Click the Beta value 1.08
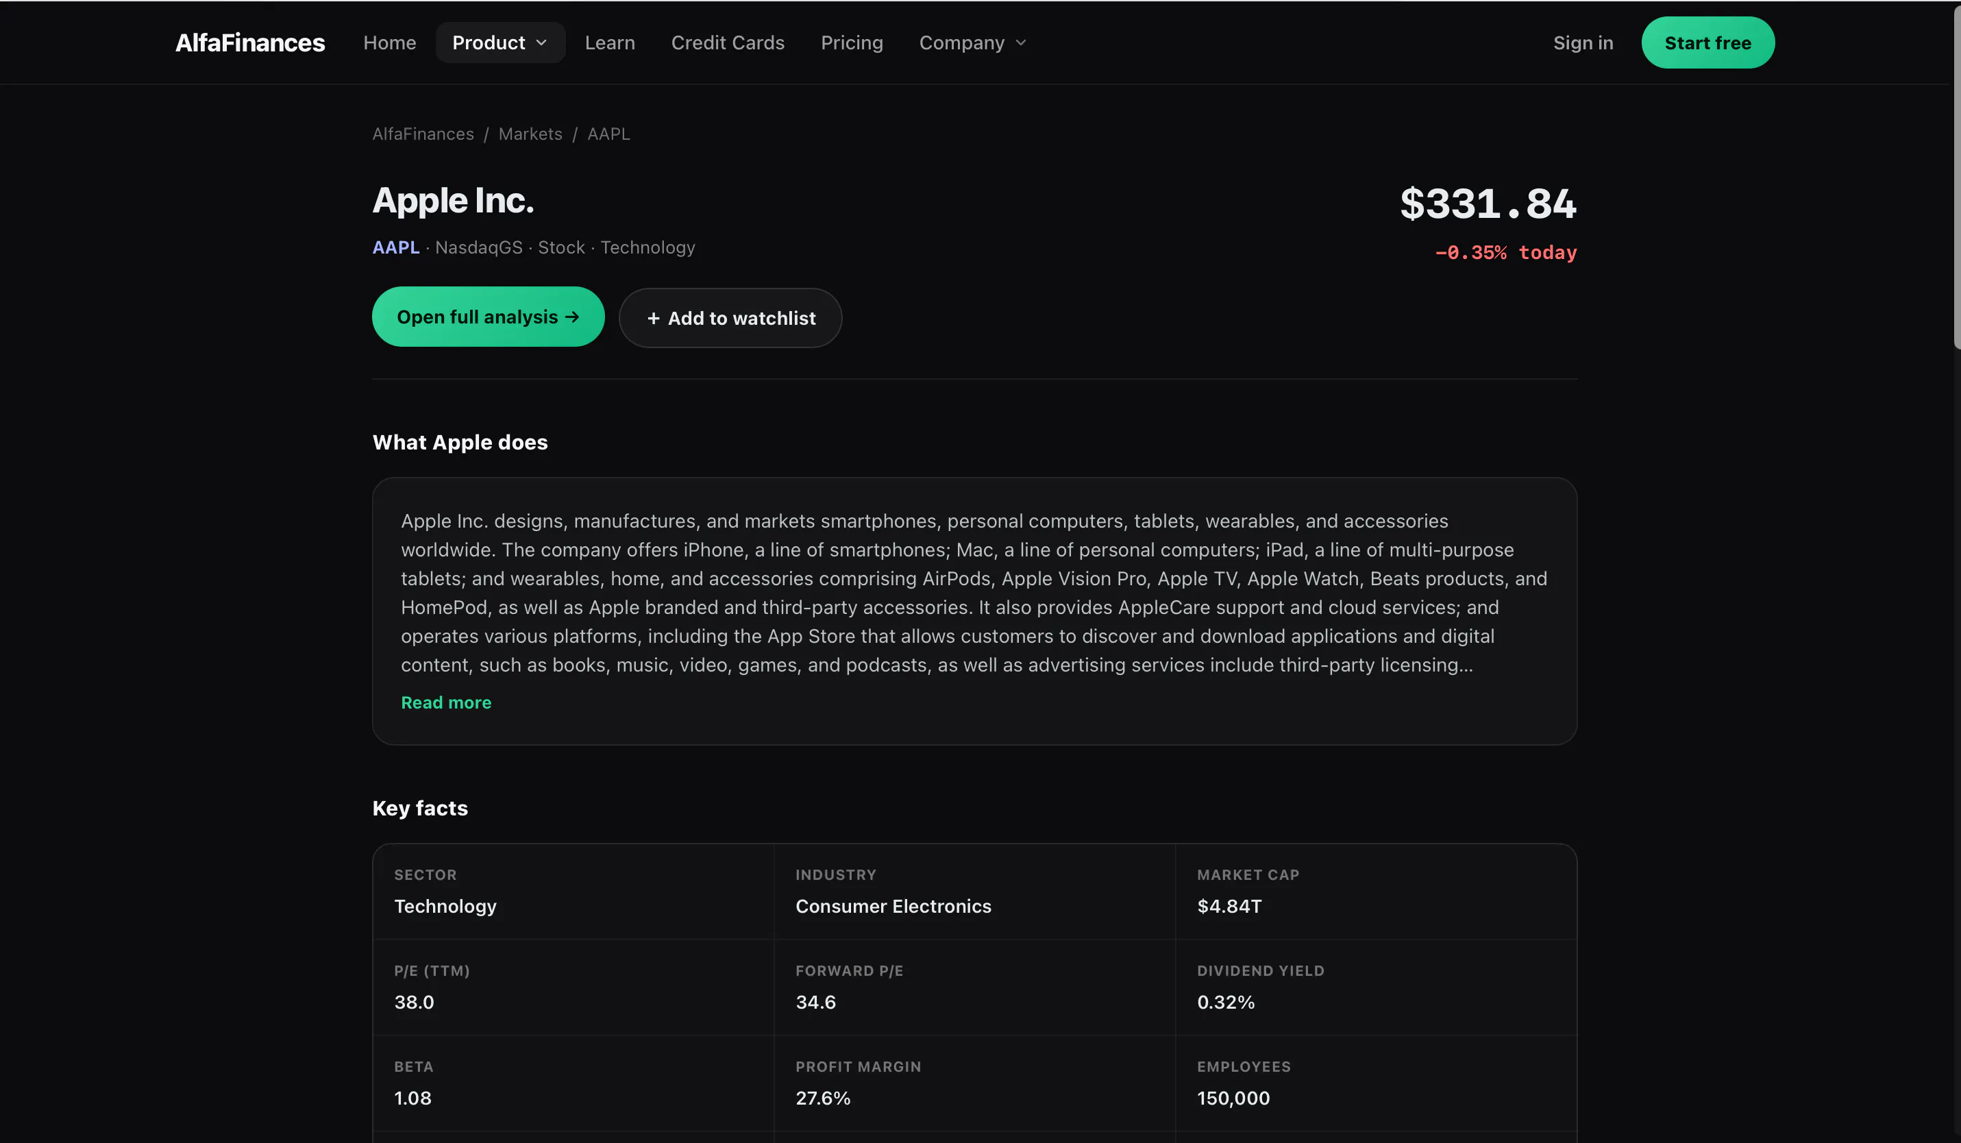This screenshot has width=1961, height=1143. pos(412,1098)
